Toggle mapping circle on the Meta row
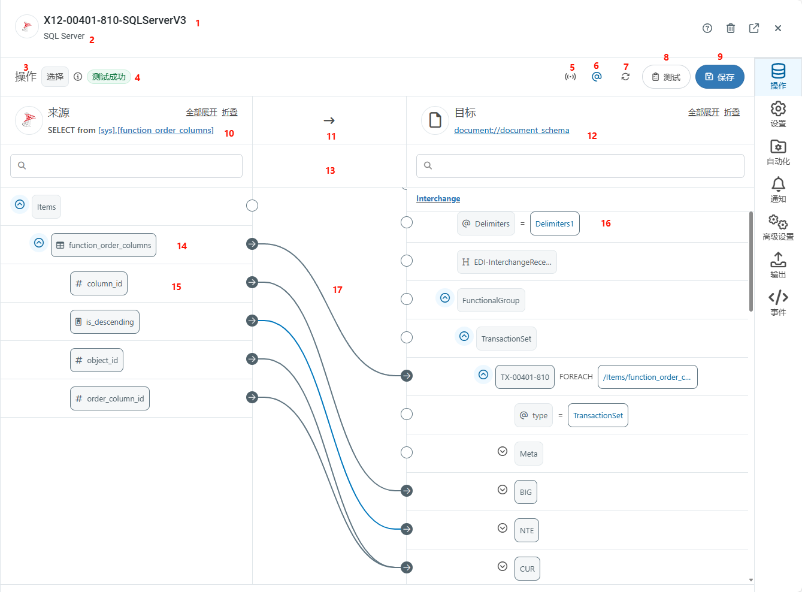 pyautogui.click(x=407, y=452)
